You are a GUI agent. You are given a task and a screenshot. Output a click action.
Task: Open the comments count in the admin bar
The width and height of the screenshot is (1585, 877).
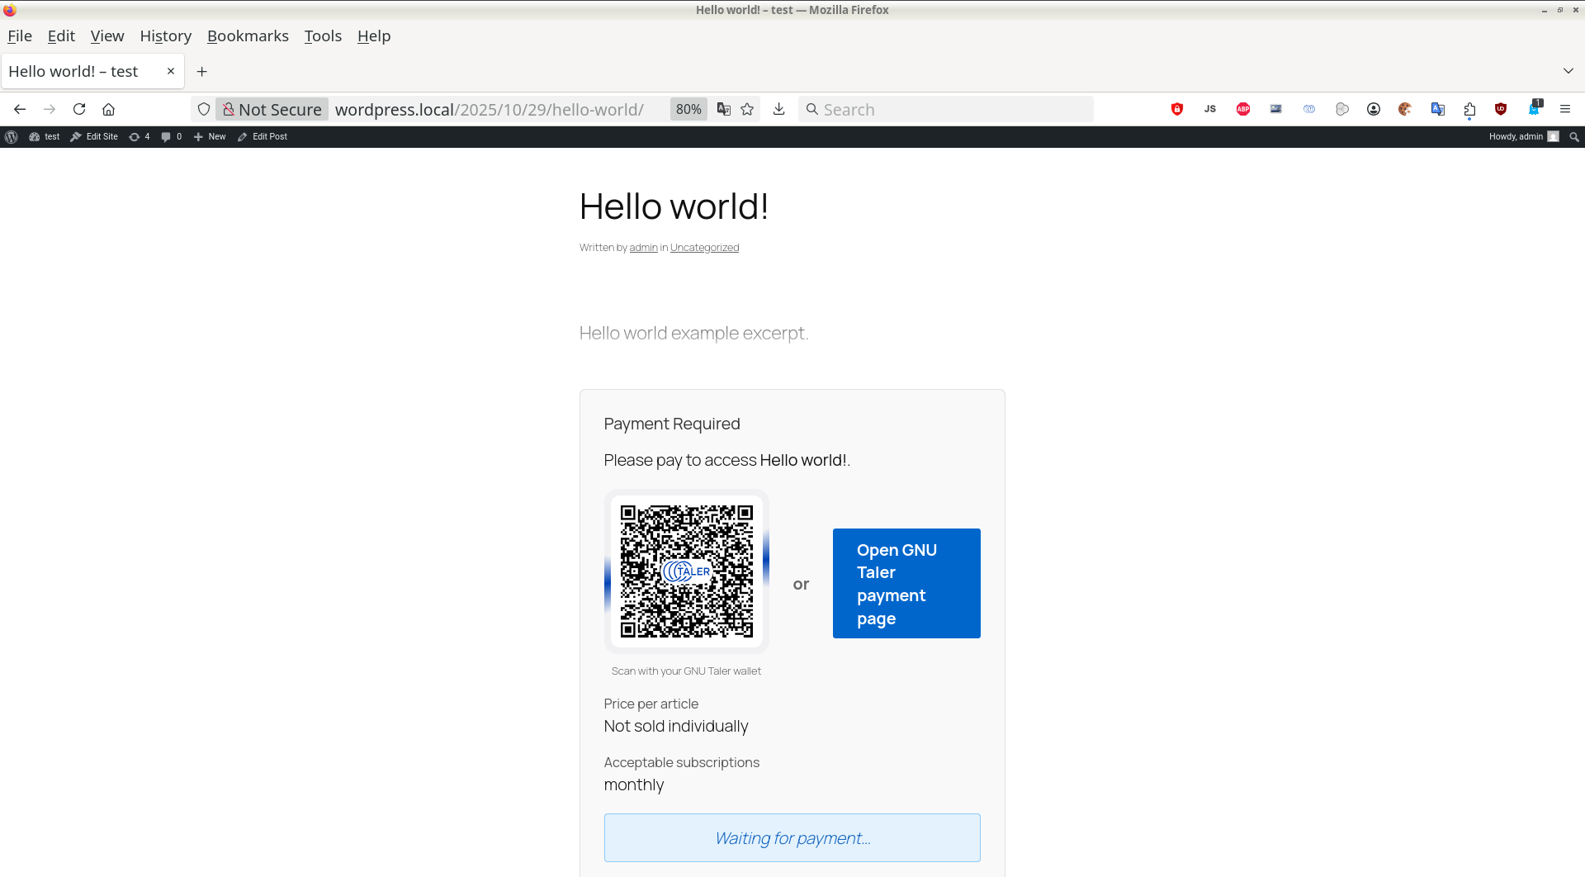tap(172, 137)
